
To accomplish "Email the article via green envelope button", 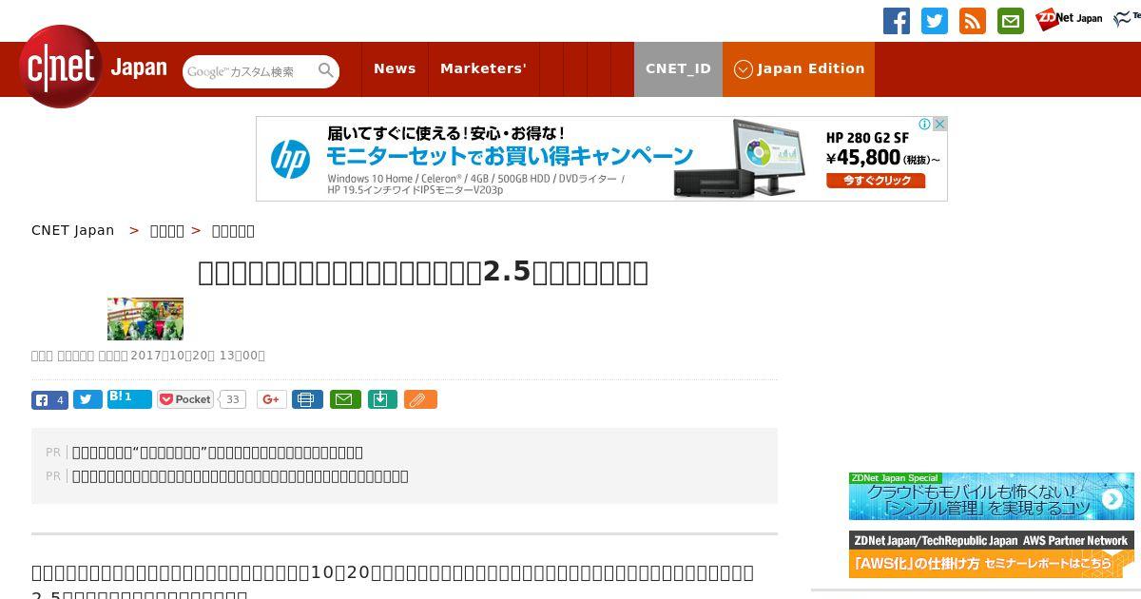I will (x=345, y=399).
